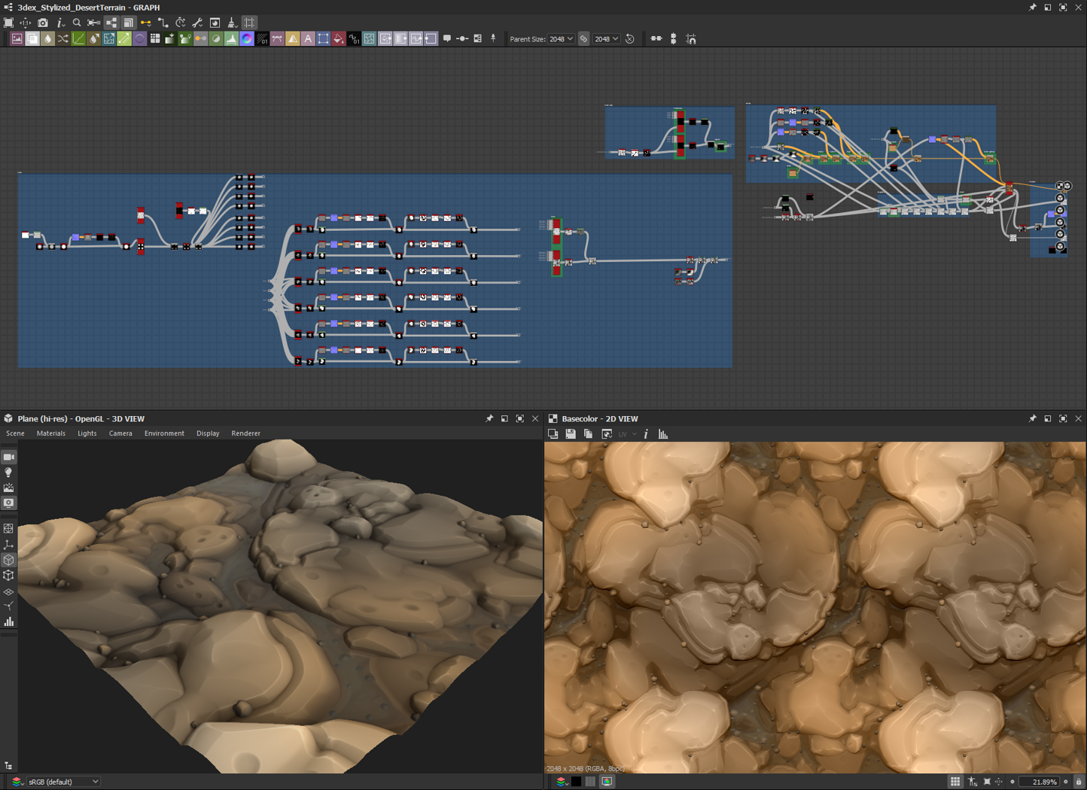Open the Environment menu in 3D view
Screen dimensions: 1087x790
pos(164,433)
